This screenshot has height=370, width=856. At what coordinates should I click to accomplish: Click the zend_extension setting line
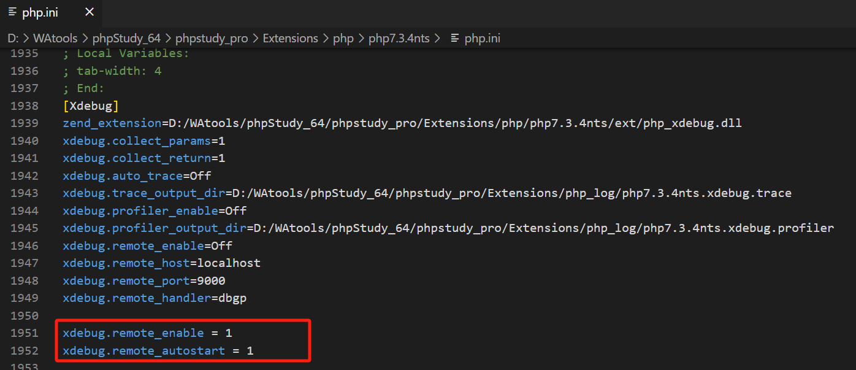coord(402,123)
